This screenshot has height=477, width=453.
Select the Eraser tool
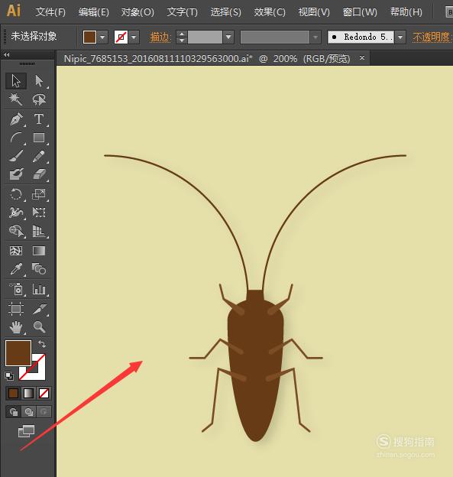[x=39, y=174]
